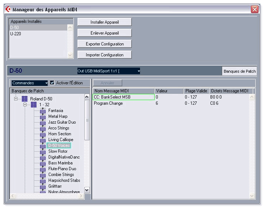
Task: Click the patch icon next to Fantasia
Action: point(43,111)
